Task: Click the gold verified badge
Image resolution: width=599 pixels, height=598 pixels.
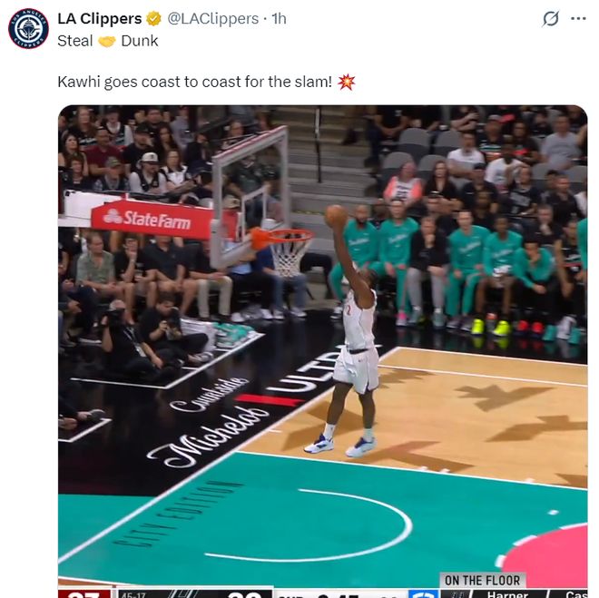Action: coord(153,19)
